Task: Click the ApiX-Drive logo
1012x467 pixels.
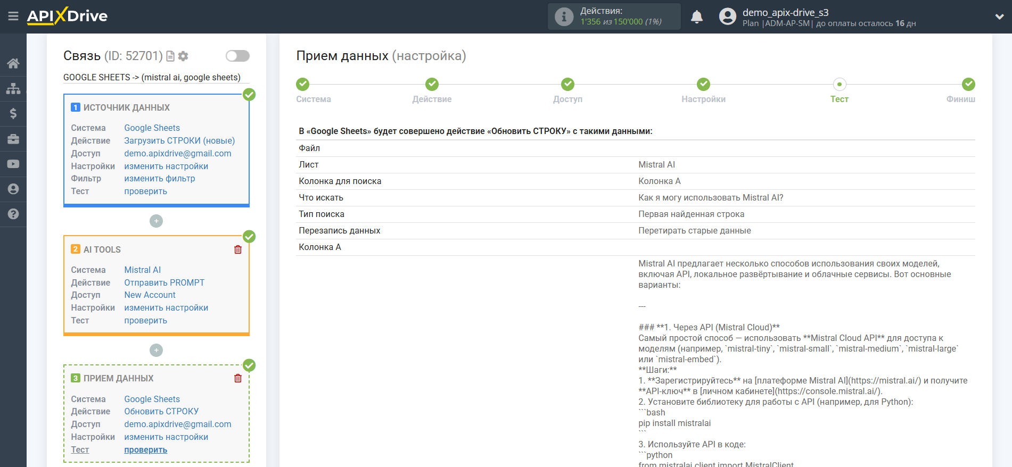Action: click(x=67, y=16)
